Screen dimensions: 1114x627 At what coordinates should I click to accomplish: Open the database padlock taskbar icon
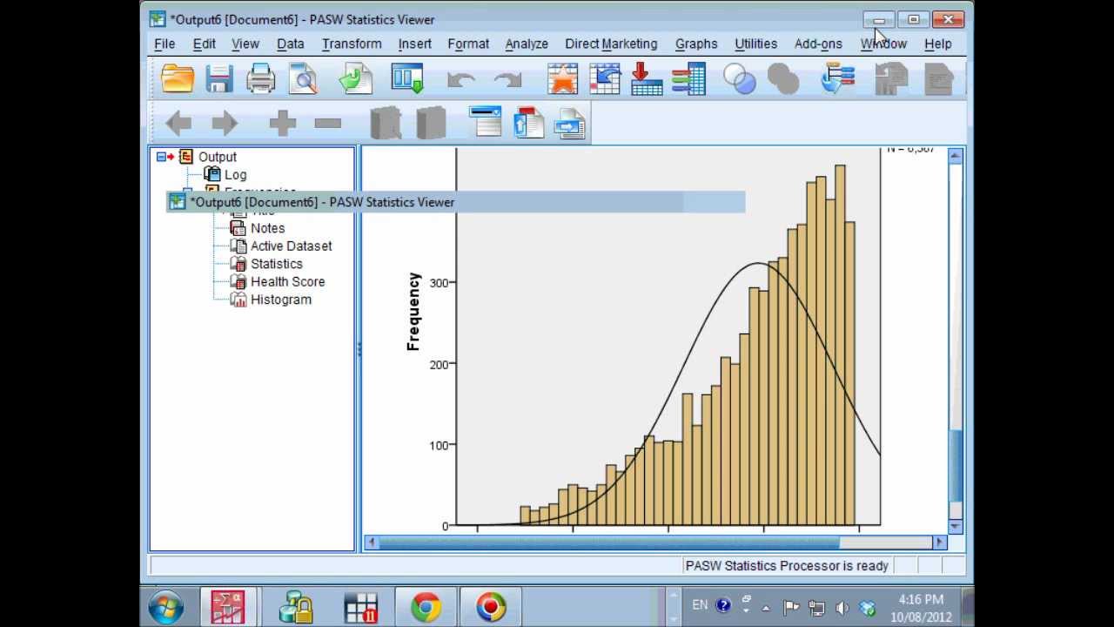[295, 607]
